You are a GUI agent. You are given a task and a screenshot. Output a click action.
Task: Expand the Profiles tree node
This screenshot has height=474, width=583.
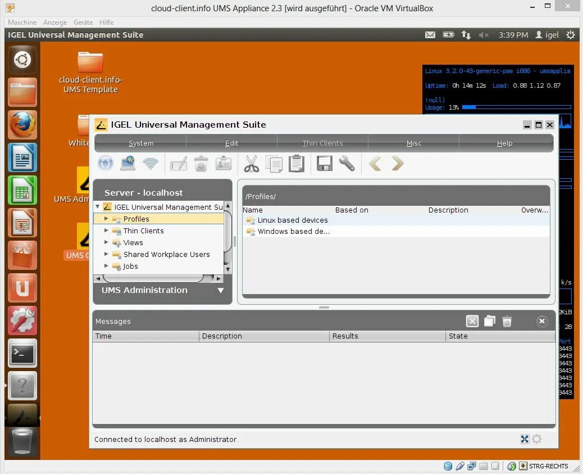click(106, 219)
